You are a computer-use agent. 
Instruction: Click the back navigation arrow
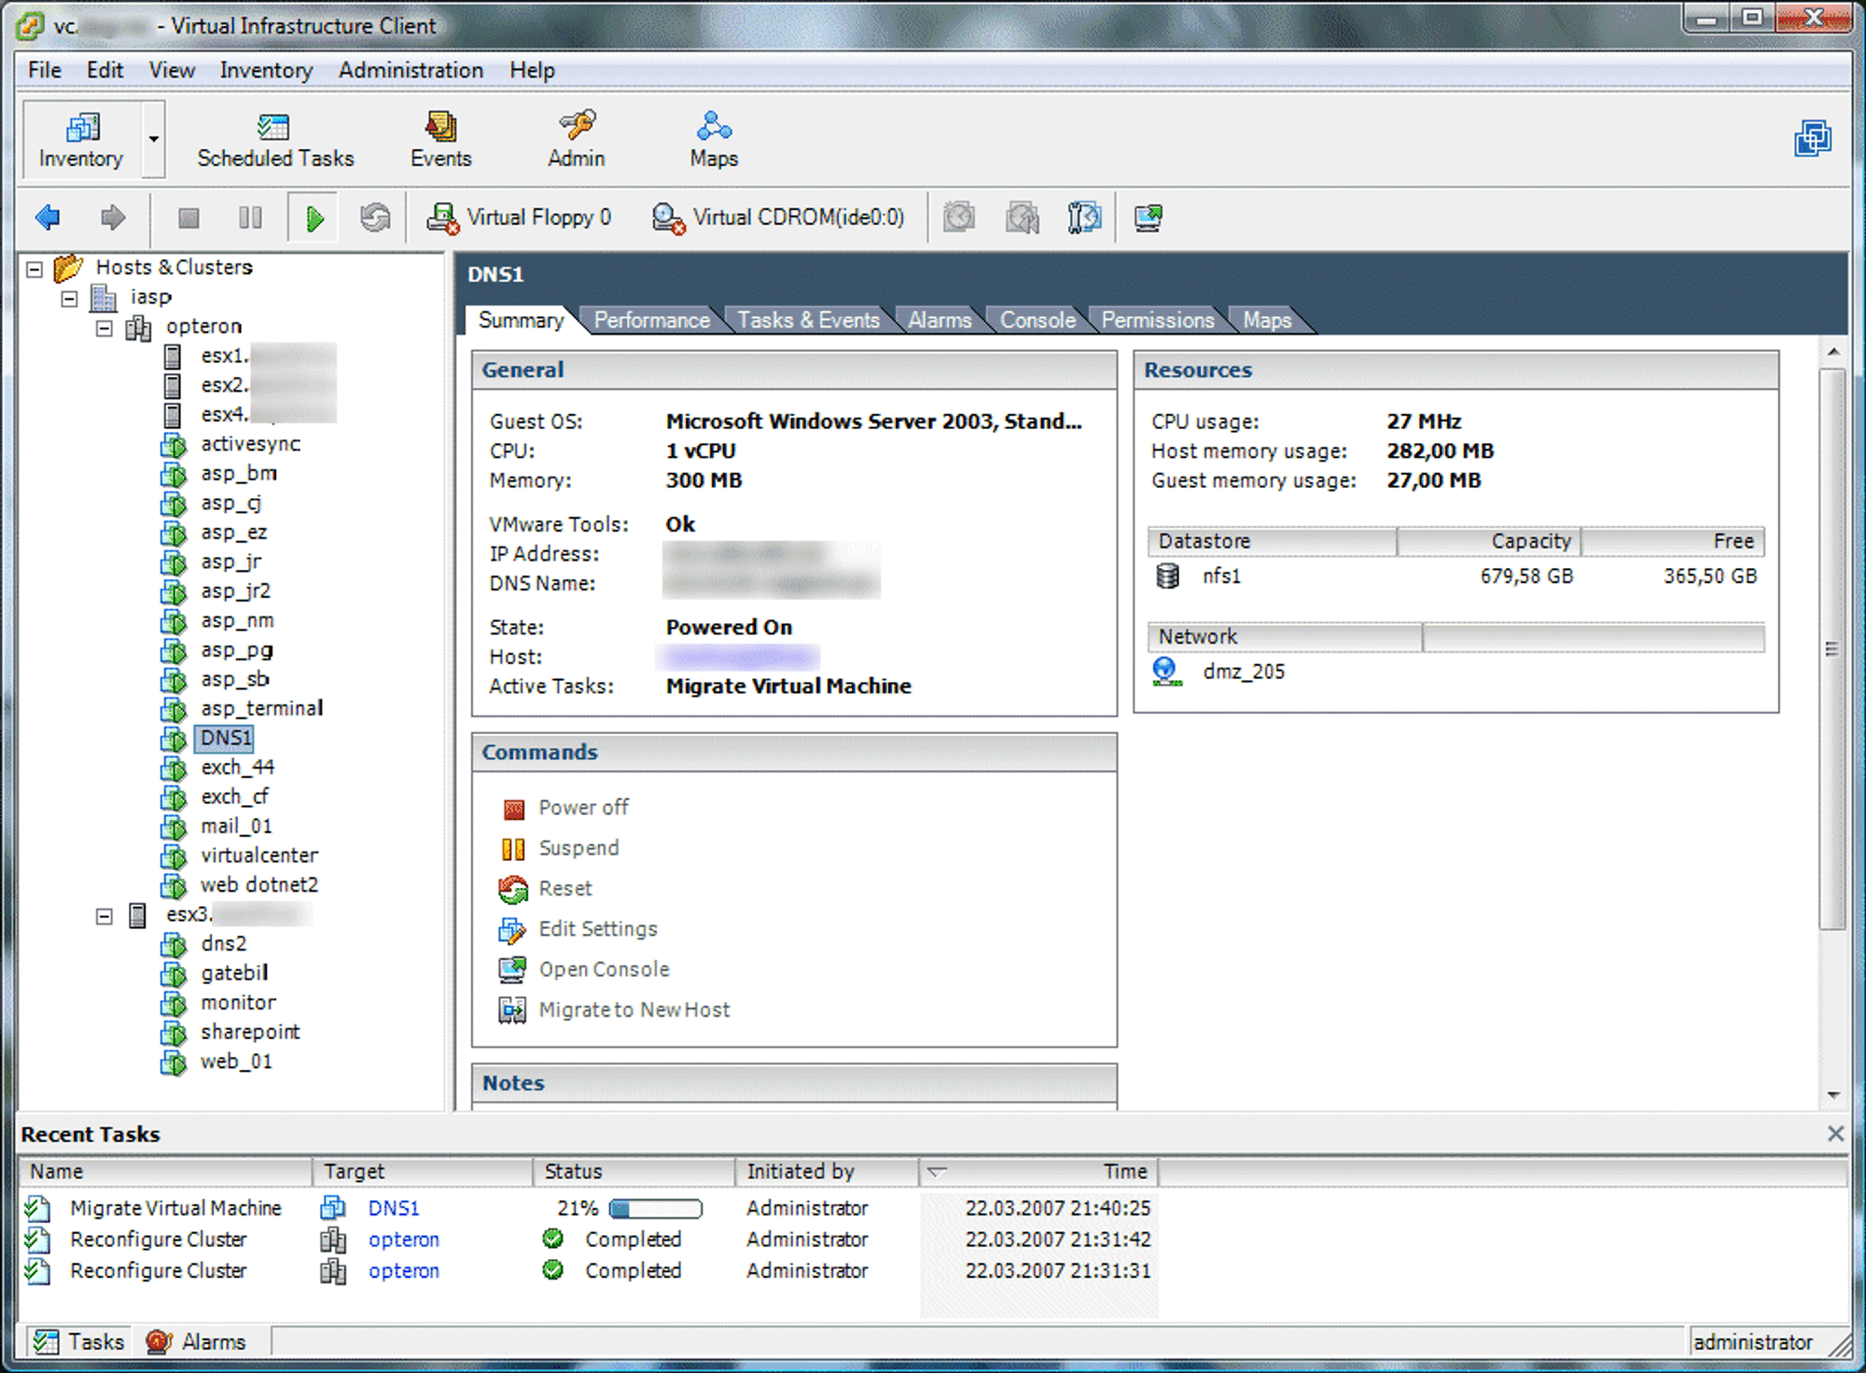click(x=48, y=218)
